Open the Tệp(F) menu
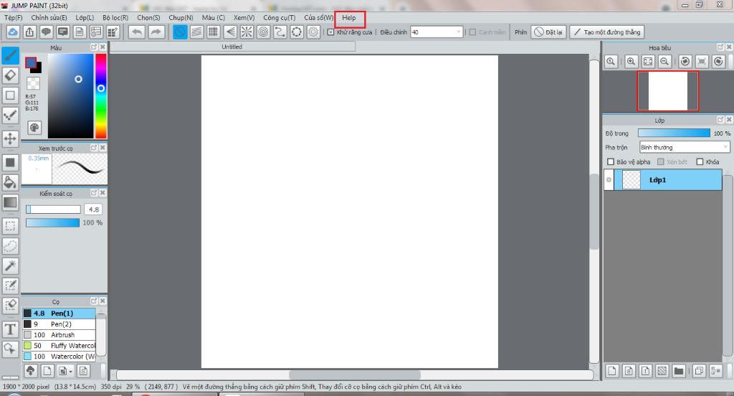 [14, 17]
